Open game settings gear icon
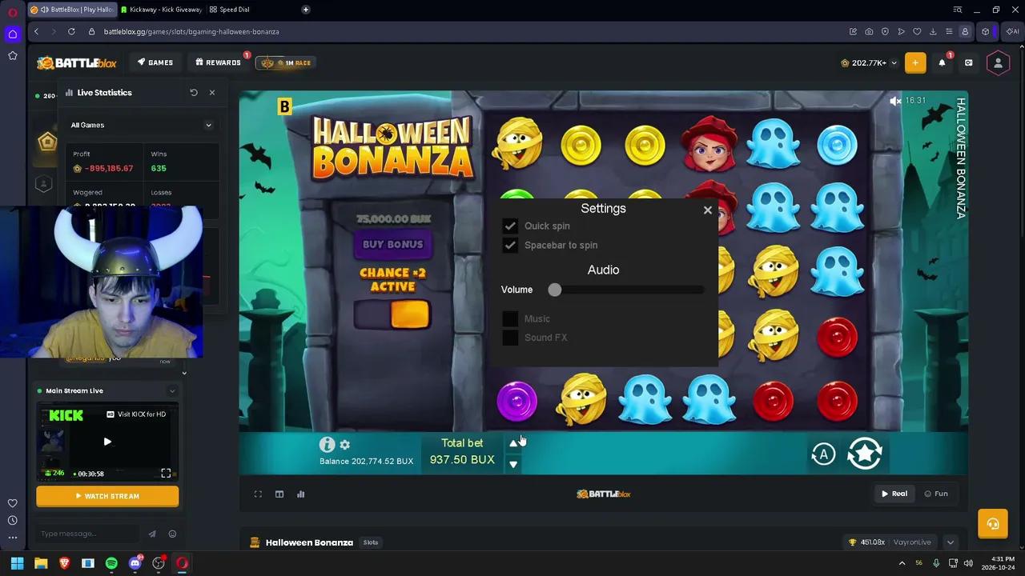The height and width of the screenshot is (576, 1025). [x=345, y=445]
